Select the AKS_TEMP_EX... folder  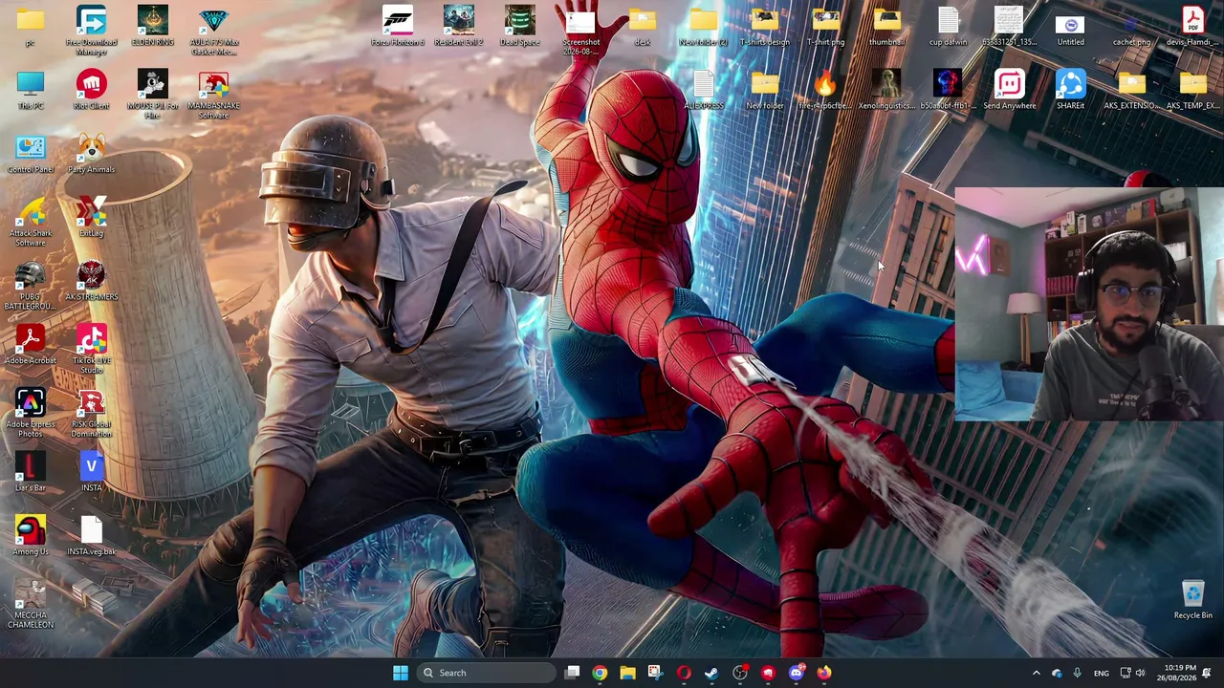click(1193, 90)
